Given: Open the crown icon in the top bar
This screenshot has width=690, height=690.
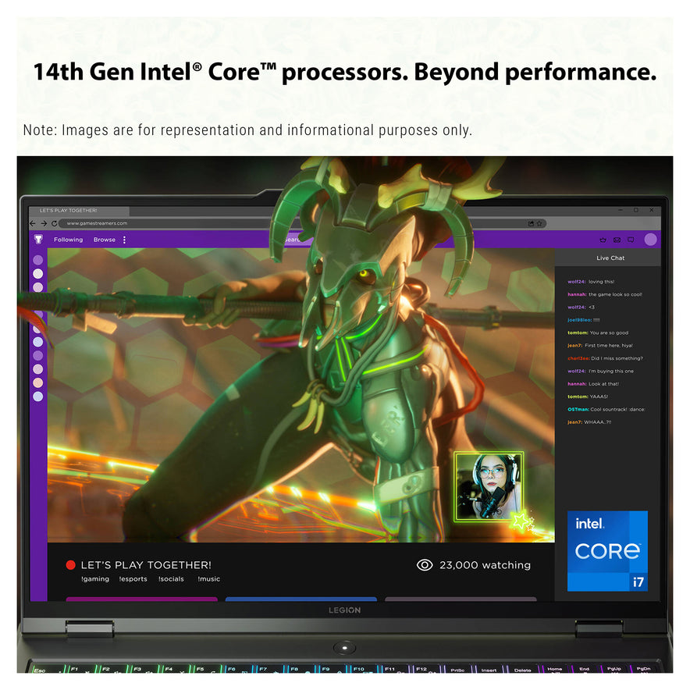Looking at the screenshot, I should (x=603, y=240).
